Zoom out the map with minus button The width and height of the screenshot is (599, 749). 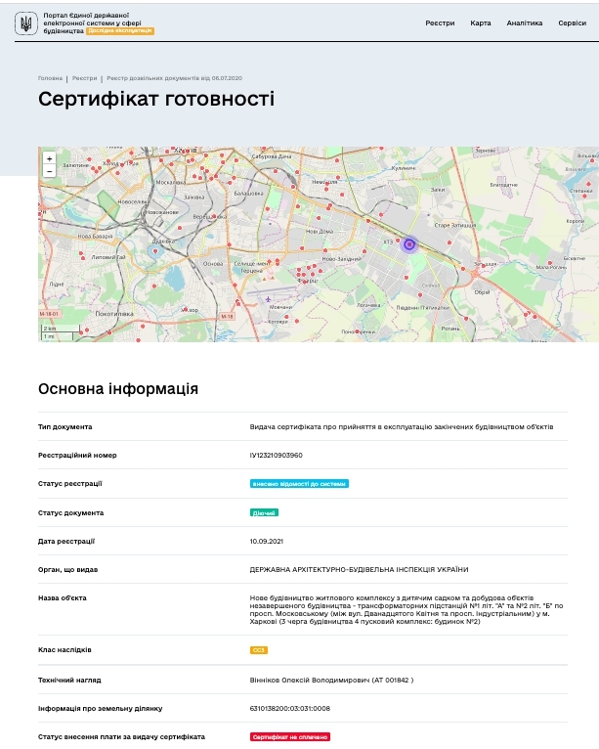click(x=49, y=171)
